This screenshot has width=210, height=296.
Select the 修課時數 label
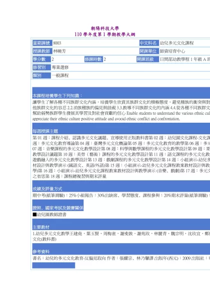tap(93, 59)
